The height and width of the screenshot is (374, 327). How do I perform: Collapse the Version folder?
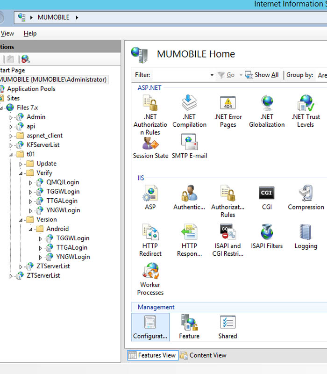pos(21,220)
